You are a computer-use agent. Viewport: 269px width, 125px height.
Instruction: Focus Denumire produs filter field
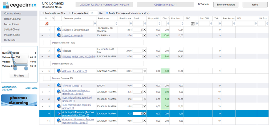coord(78,24)
